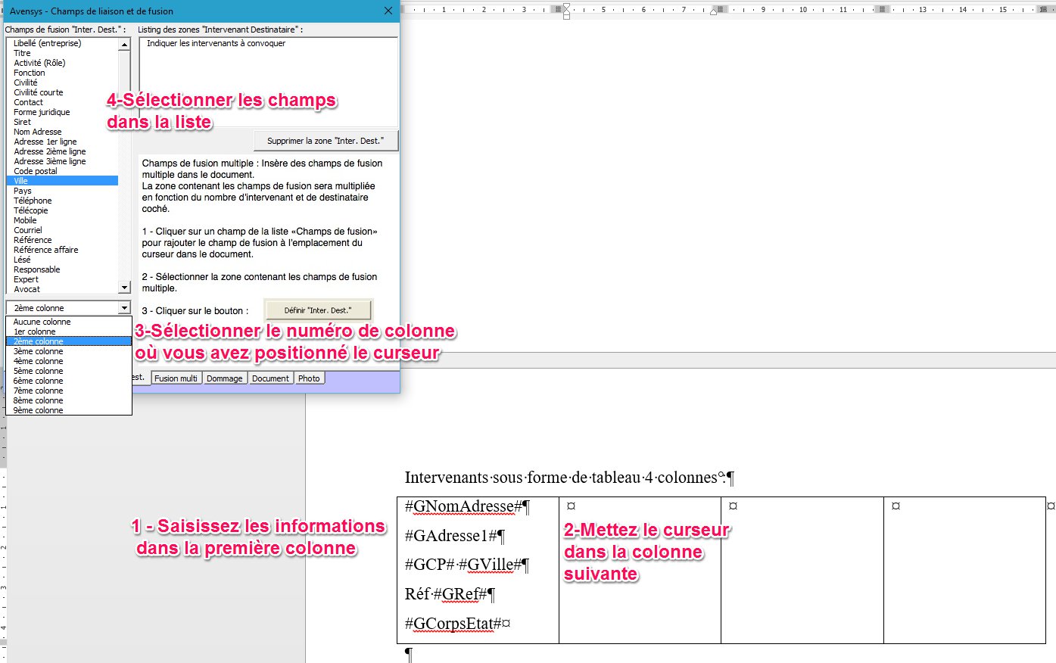Screen dimensions: 1056x663
Task: Click the first-line indent marker on the ruler
Action: (566, 7)
